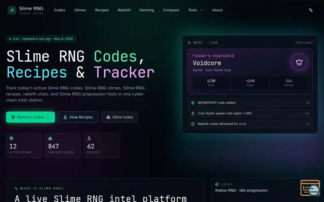Open the 12 Active Codes stat card
324x202 pixels.
tap(24, 145)
